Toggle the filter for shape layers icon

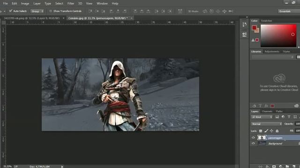tap(295, 117)
